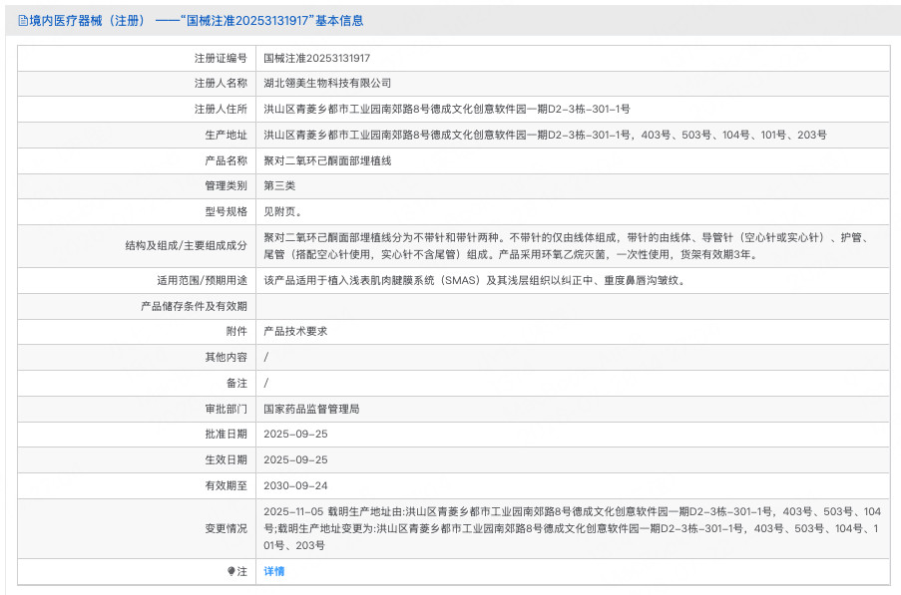Viewport: 901px width, 595px height.
Task: Click registrant name 湖北领美生物科技有限公司
Action: tap(327, 83)
